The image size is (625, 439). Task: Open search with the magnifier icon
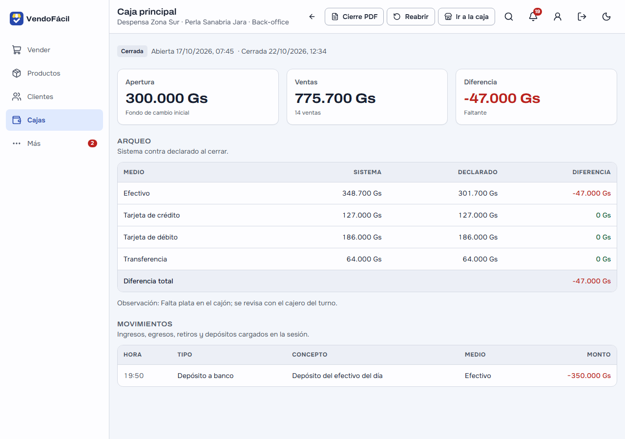pyautogui.click(x=509, y=17)
